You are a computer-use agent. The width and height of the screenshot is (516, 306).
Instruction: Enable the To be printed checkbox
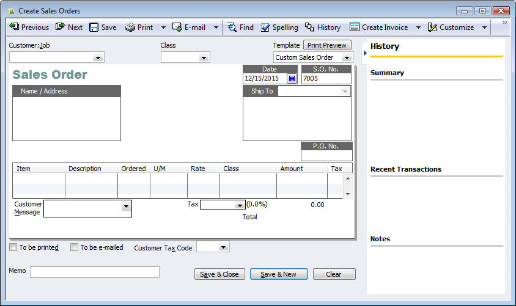pyautogui.click(x=13, y=247)
